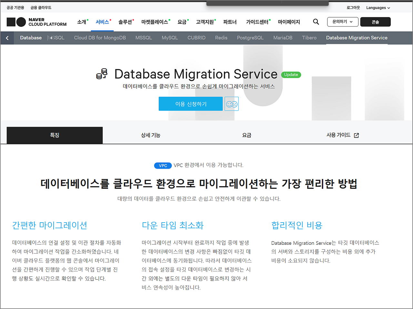Screen dimensions: 413x309
Task: Click the green Update badge
Action: click(291, 75)
